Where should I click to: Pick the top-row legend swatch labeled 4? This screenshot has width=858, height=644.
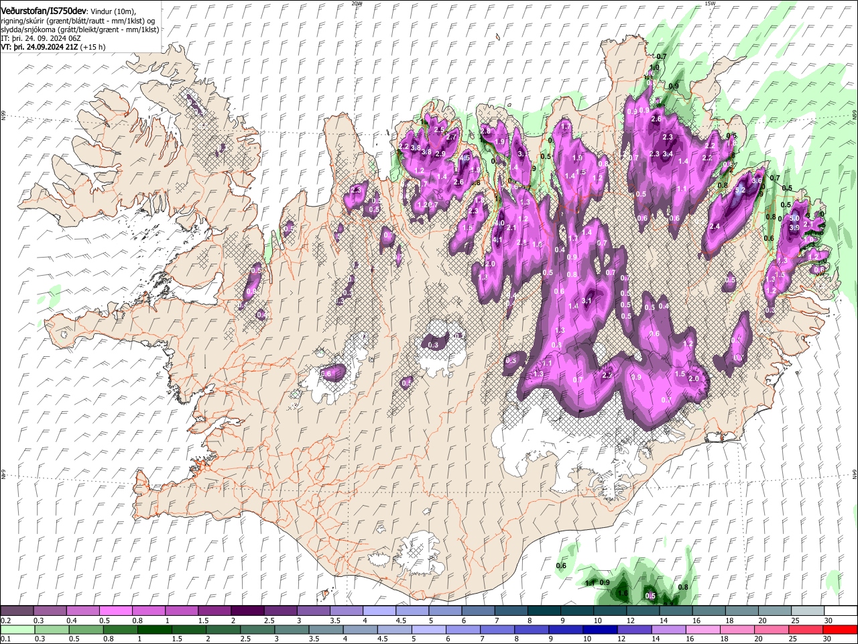(x=378, y=610)
